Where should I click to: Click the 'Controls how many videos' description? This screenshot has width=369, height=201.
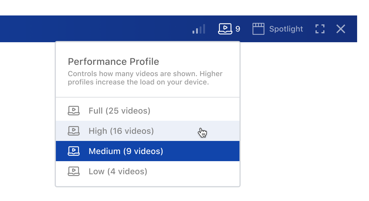point(145,78)
